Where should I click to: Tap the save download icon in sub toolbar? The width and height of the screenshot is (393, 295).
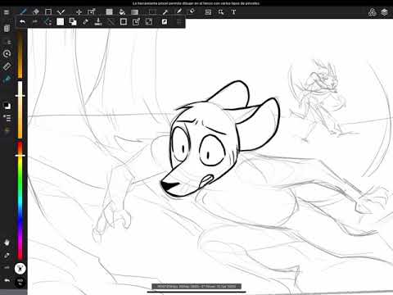[98, 21]
